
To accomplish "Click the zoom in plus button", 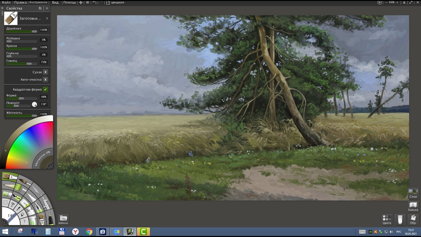I will click(397, 2).
